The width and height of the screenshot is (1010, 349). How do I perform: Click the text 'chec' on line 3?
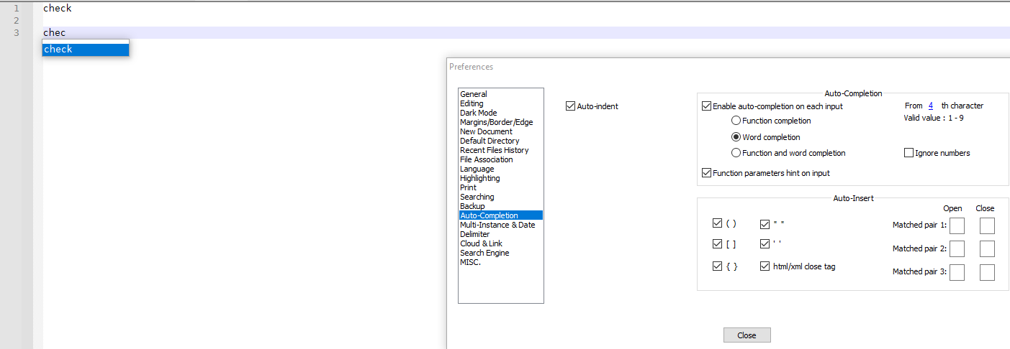(x=54, y=33)
